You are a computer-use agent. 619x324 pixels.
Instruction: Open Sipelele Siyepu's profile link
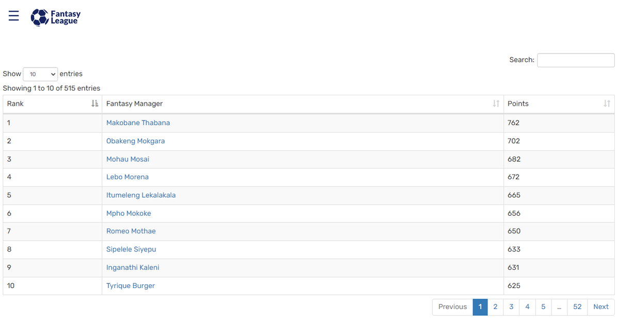click(131, 249)
